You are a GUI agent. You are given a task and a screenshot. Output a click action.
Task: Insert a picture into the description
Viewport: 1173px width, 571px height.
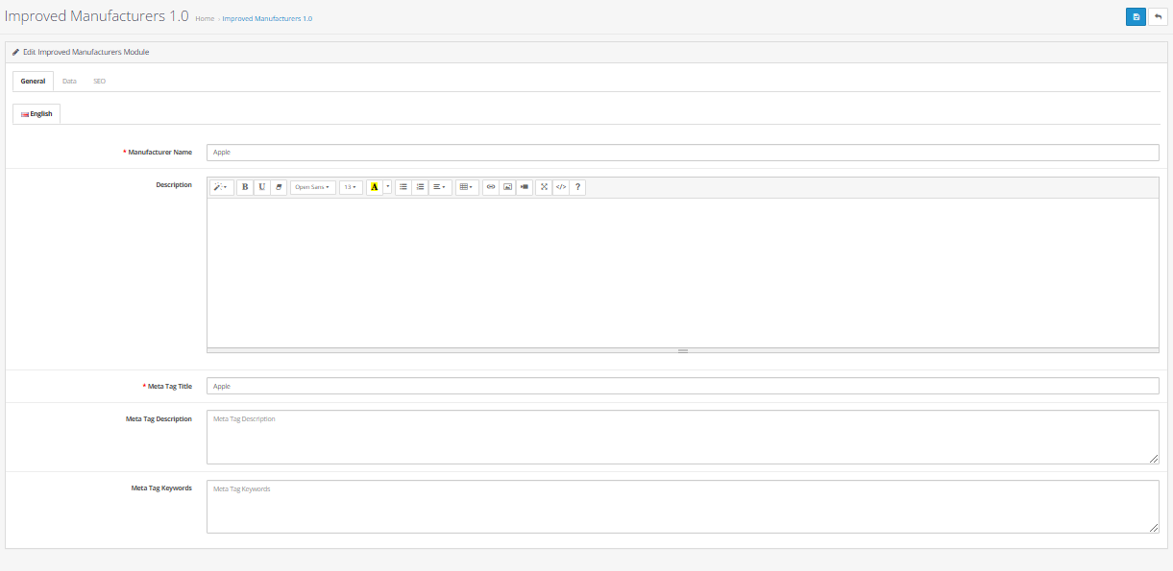click(x=507, y=187)
